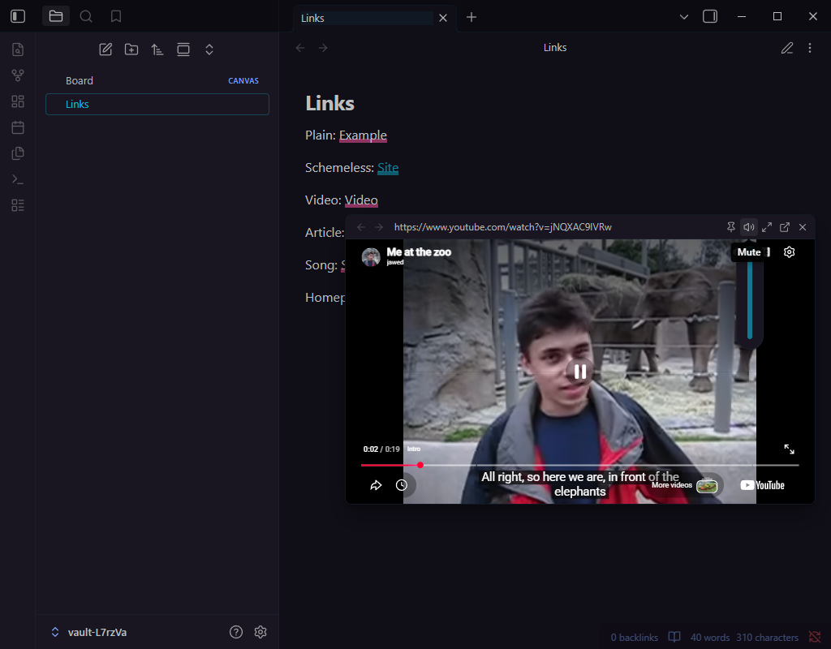Share the video using arrow icon

coord(376,485)
